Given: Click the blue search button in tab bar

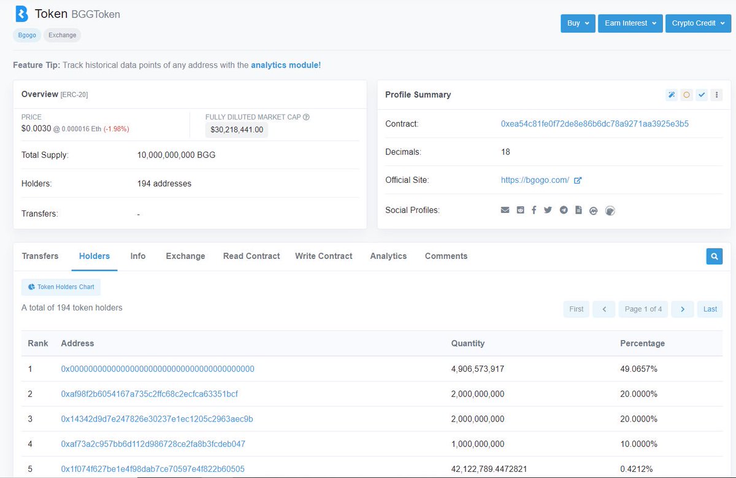Looking at the screenshot, I should [x=714, y=256].
